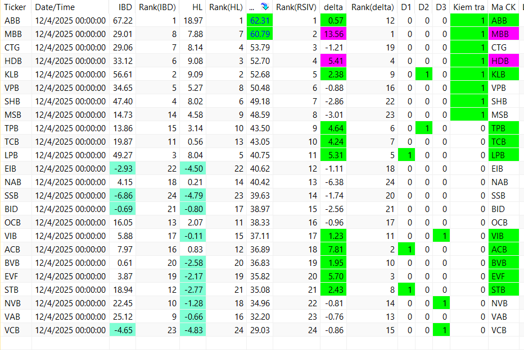Sort by the Ticker column header
This screenshot has width=524, height=350.
click(x=15, y=7)
